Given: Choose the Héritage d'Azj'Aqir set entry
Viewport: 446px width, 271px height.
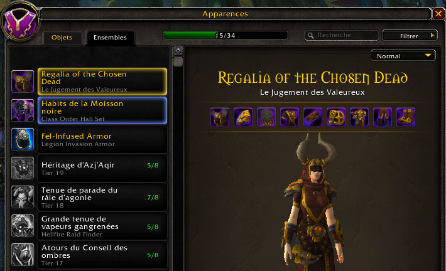Looking at the screenshot, I should point(102,169).
